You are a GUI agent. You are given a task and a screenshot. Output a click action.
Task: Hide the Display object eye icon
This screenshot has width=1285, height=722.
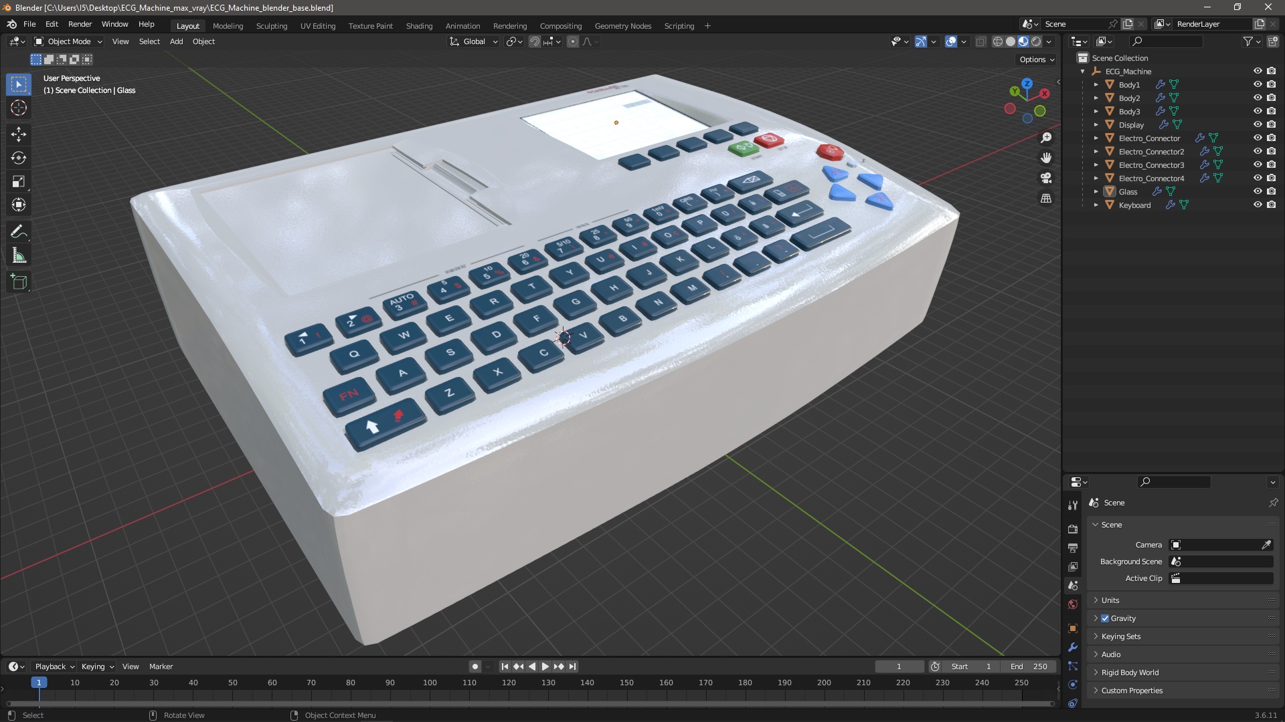[1258, 124]
